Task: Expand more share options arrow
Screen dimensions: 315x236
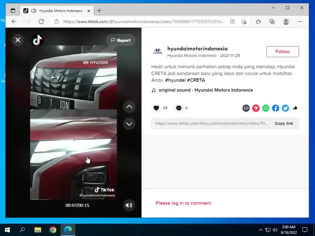Action: point(295,108)
